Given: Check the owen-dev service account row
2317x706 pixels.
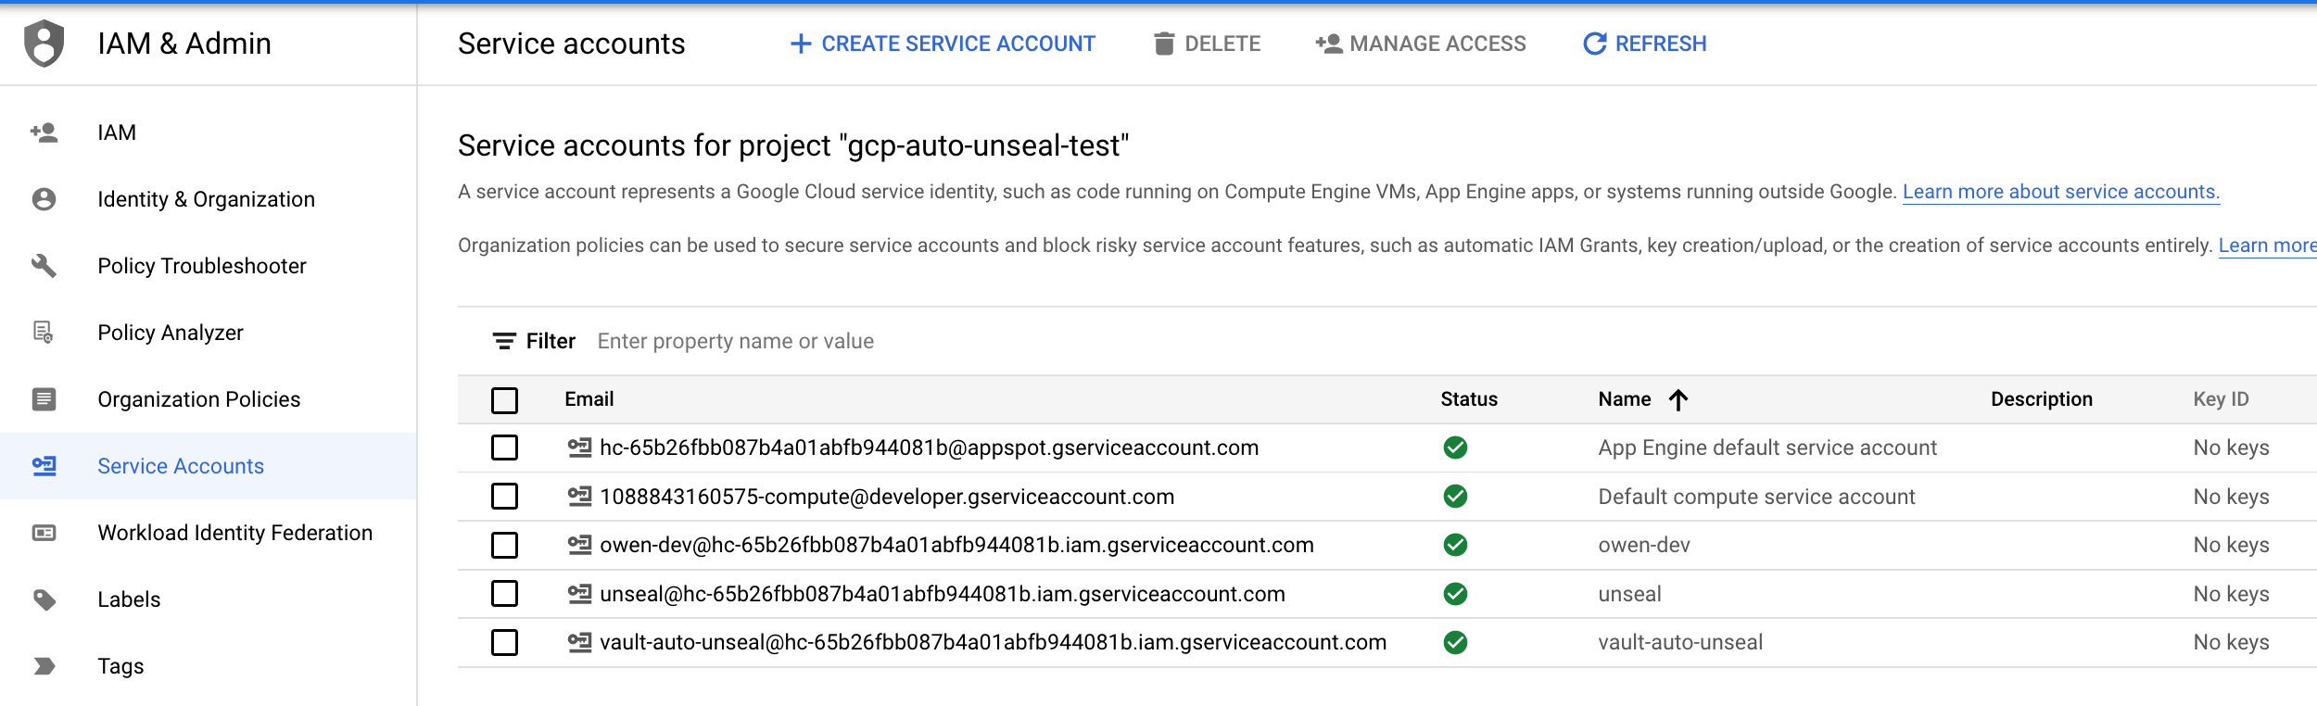Looking at the screenshot, I should coord(504,546).
